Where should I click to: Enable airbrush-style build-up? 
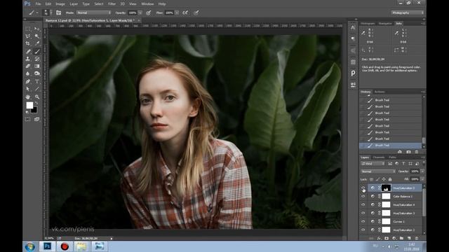pos(185,13)
